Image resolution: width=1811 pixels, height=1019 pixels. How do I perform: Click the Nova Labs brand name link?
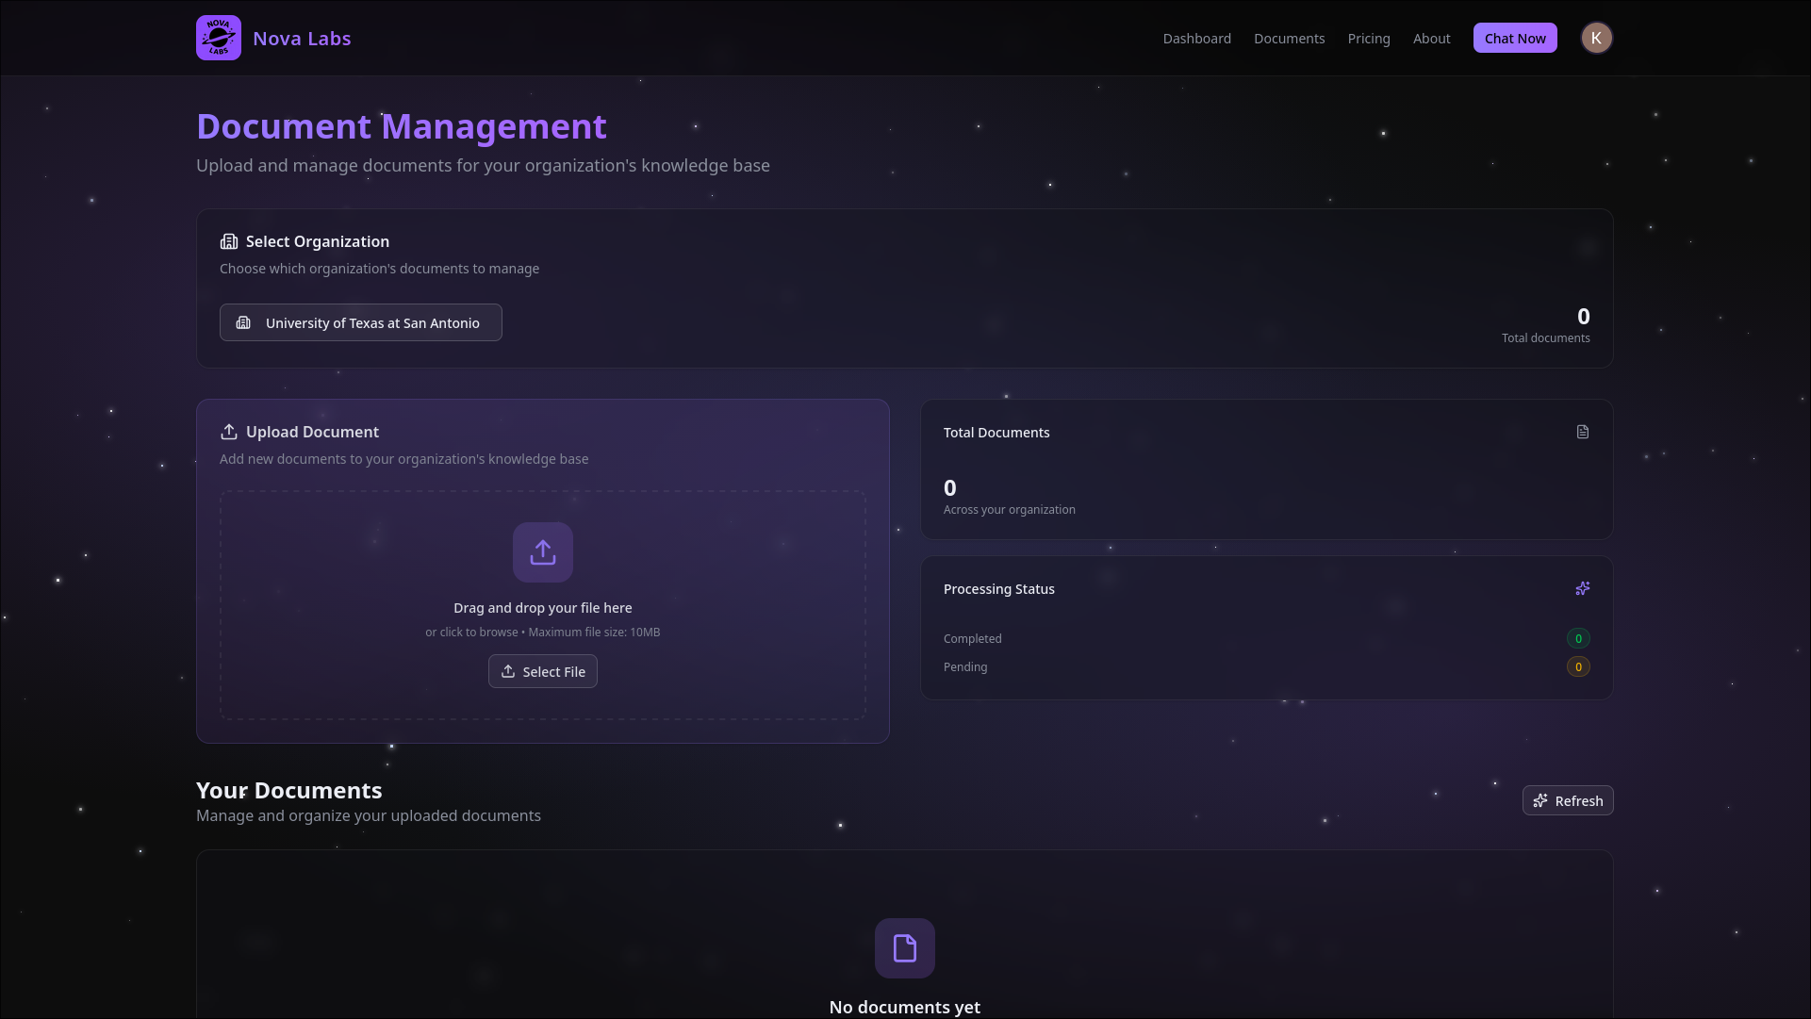(x=302, y=39)
